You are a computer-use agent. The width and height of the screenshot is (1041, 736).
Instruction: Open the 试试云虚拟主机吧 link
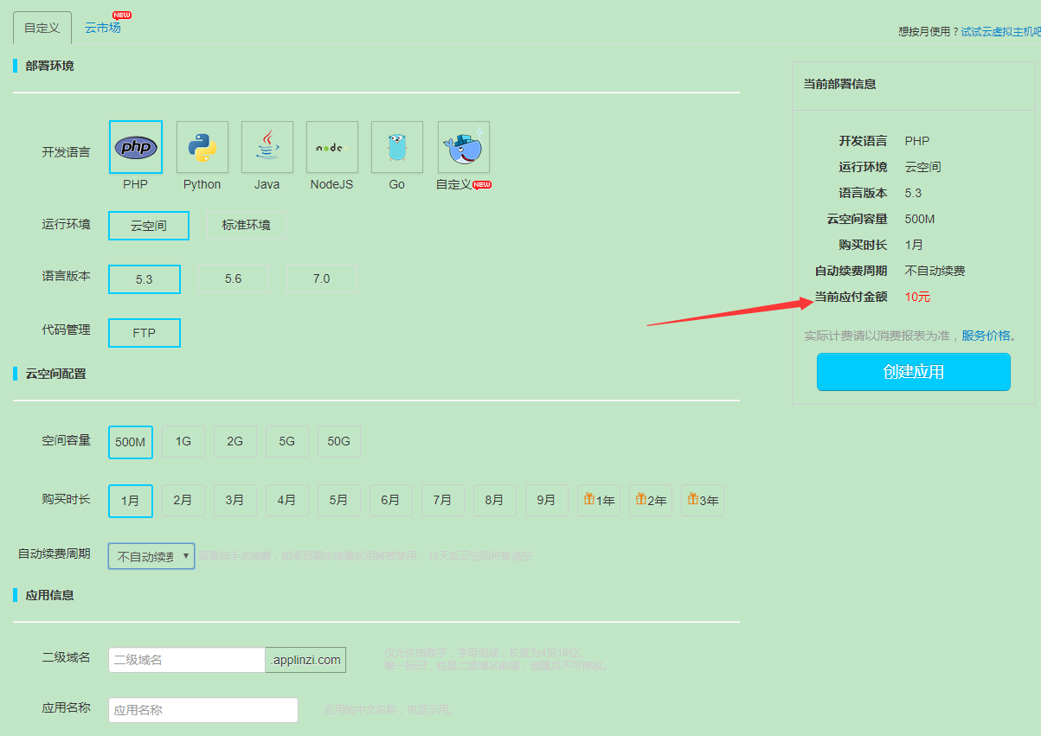coord(1000,31)
